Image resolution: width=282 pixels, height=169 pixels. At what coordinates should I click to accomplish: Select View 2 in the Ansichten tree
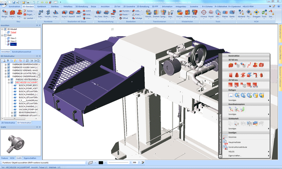13,41
